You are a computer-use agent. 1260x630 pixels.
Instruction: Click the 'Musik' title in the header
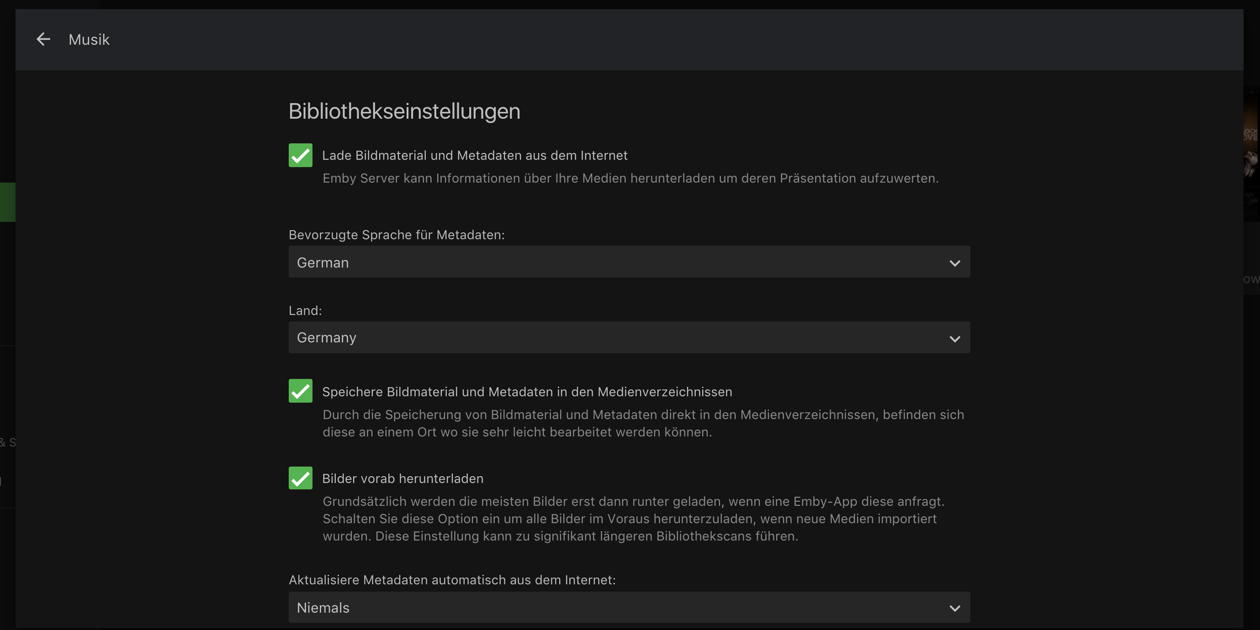[x=89, y=39]
